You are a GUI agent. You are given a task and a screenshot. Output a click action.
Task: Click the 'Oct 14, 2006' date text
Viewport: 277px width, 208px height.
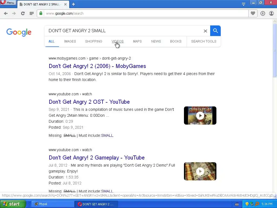(60, 74)
